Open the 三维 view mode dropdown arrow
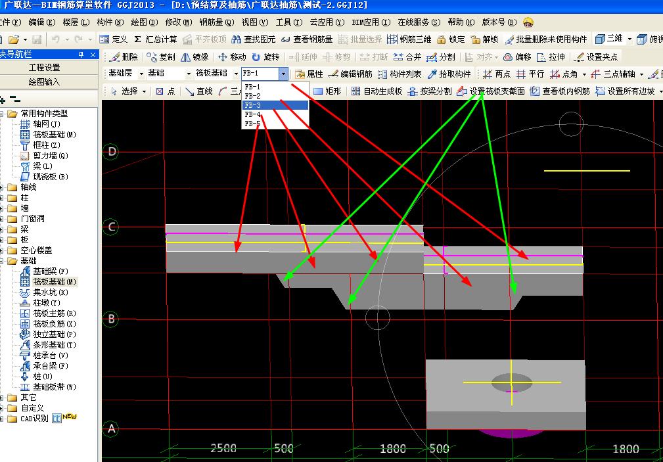Image resolution: width=663 pixels, height=462 pixels. tap(629, 39)
